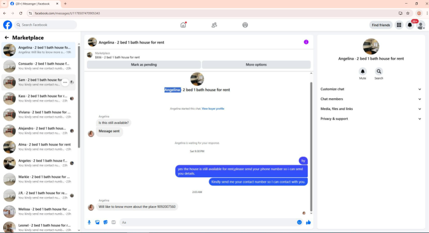Viewport: 429px width, 233px height.
Task: Expand Privacy & support section
Action: (371, 119)
